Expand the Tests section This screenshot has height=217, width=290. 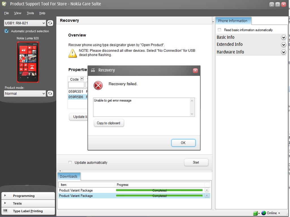[28, 203]
